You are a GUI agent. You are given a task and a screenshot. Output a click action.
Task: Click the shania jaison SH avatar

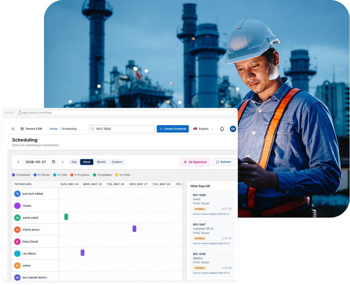[17, 229]
